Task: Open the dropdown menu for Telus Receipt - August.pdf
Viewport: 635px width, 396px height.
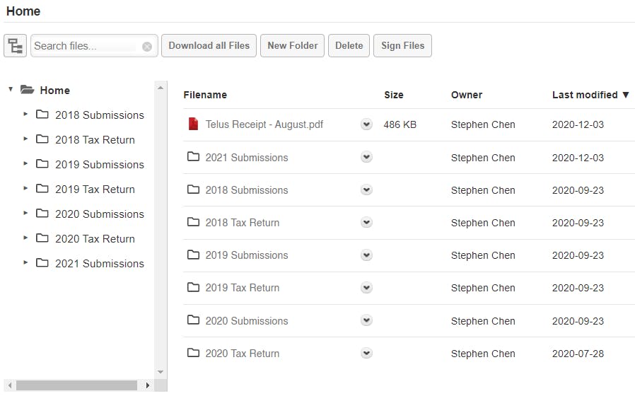Action: 366,124
